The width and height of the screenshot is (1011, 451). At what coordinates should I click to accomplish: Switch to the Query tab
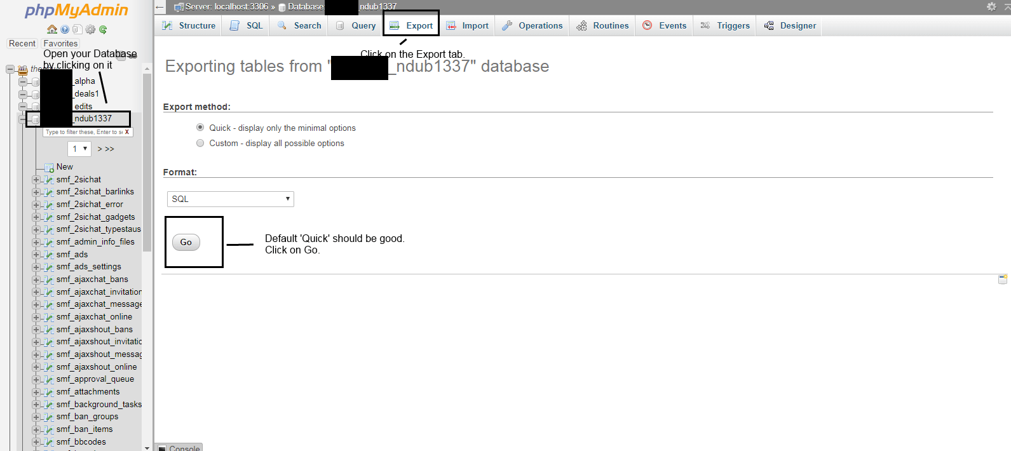coord(355,25)
